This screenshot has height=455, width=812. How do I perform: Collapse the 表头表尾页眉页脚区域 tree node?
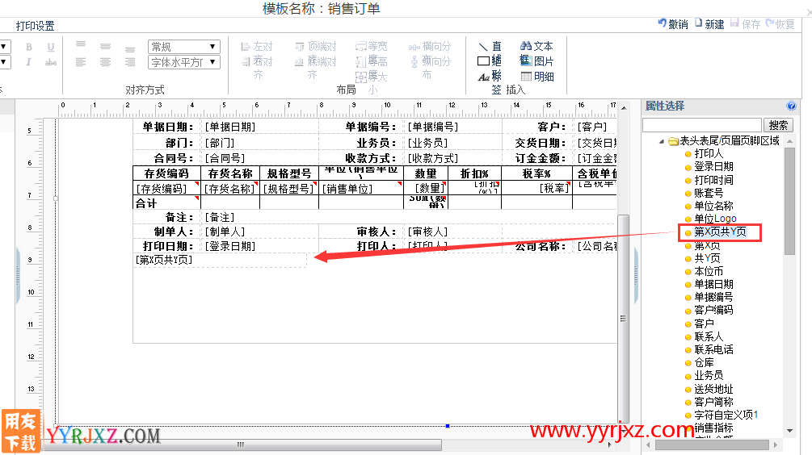[x=661, y=141]
